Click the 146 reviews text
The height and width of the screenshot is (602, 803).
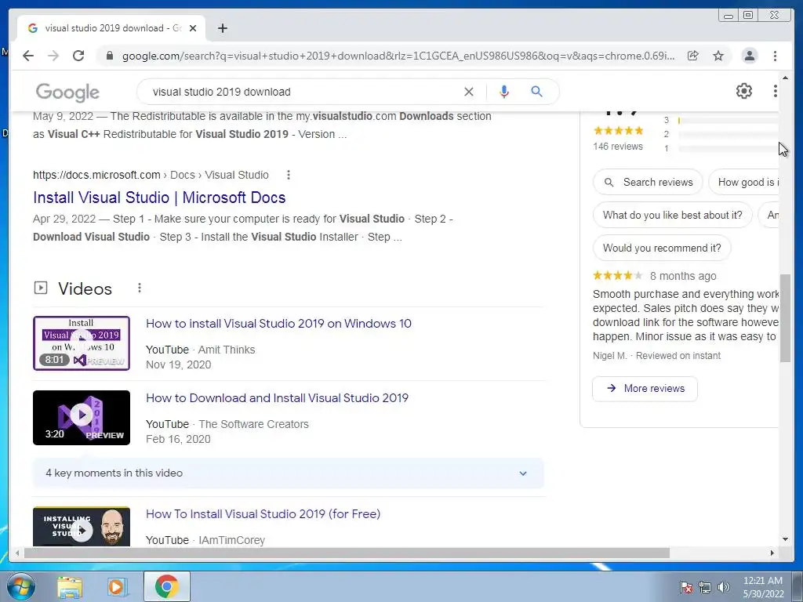click(618, 147)
